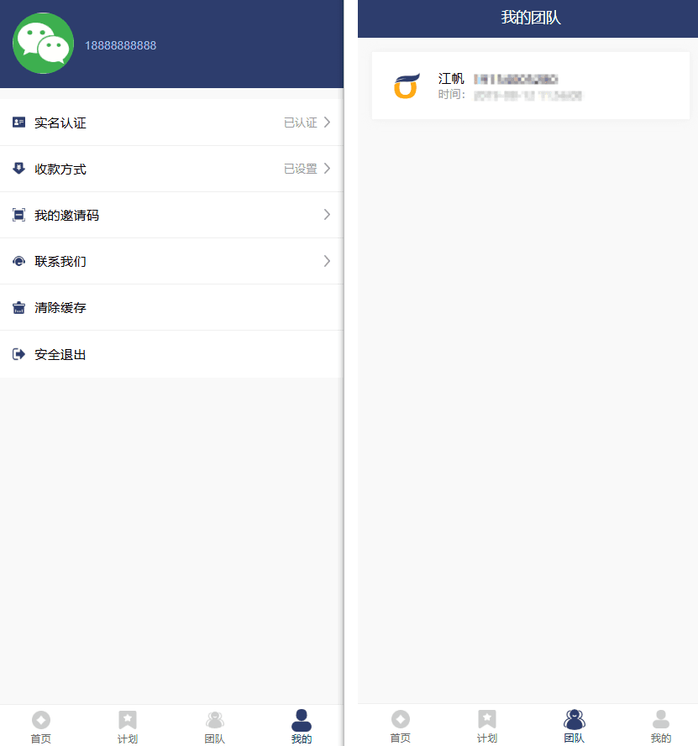The height and width of the screenshot is (746, 698).
Task: Click the headset icon beside 联系我们
Action: coord(18,261)
